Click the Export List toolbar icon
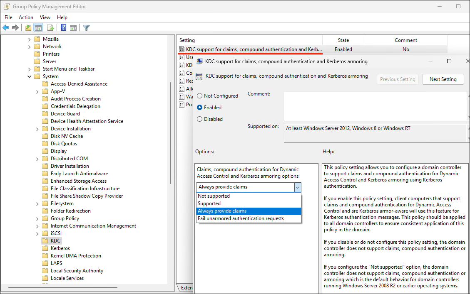The width and height of the screenshot is (470, 294). coord(51,28)
